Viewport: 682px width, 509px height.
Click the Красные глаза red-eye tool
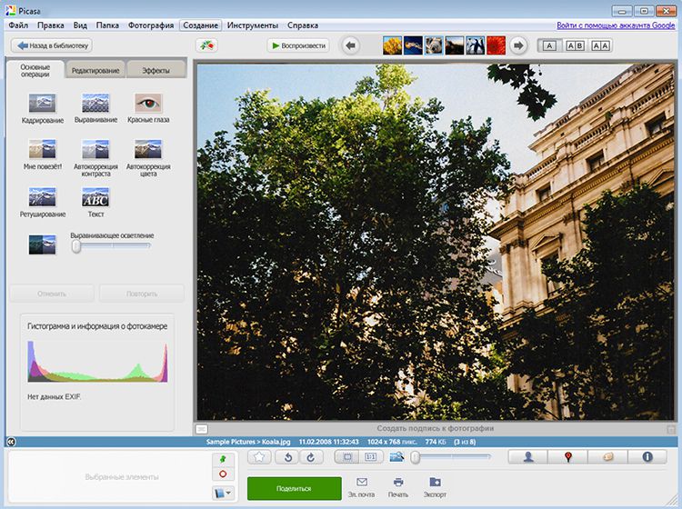(x=148, y=104)
